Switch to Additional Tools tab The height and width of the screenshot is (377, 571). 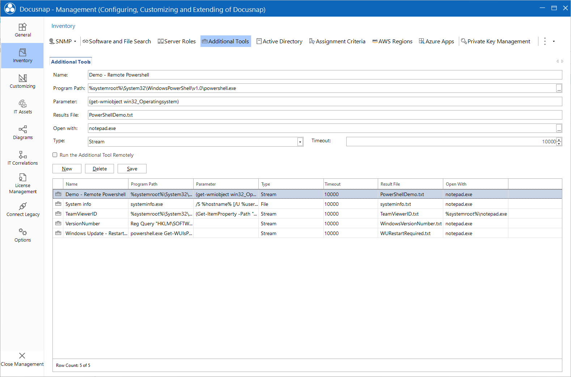coord(71,62)
